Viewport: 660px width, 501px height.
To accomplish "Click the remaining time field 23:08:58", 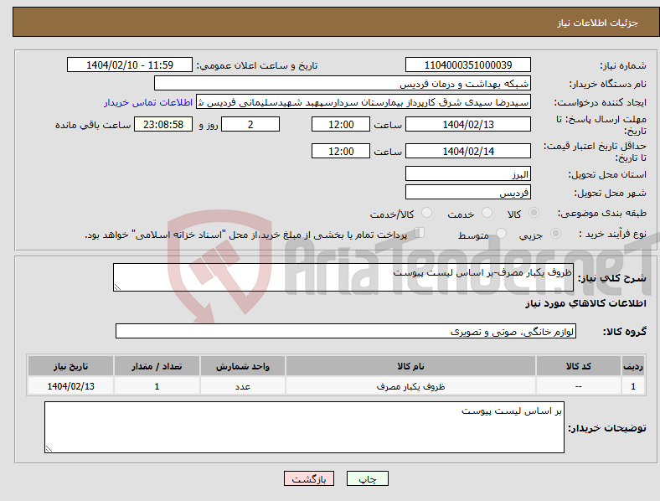I will 163,124.
